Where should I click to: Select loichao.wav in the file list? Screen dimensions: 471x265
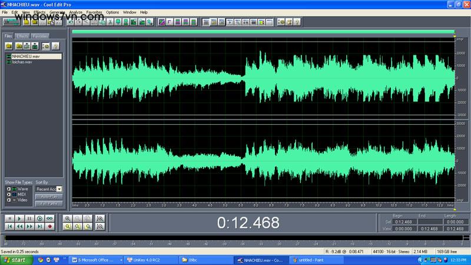tap(22, 61)
